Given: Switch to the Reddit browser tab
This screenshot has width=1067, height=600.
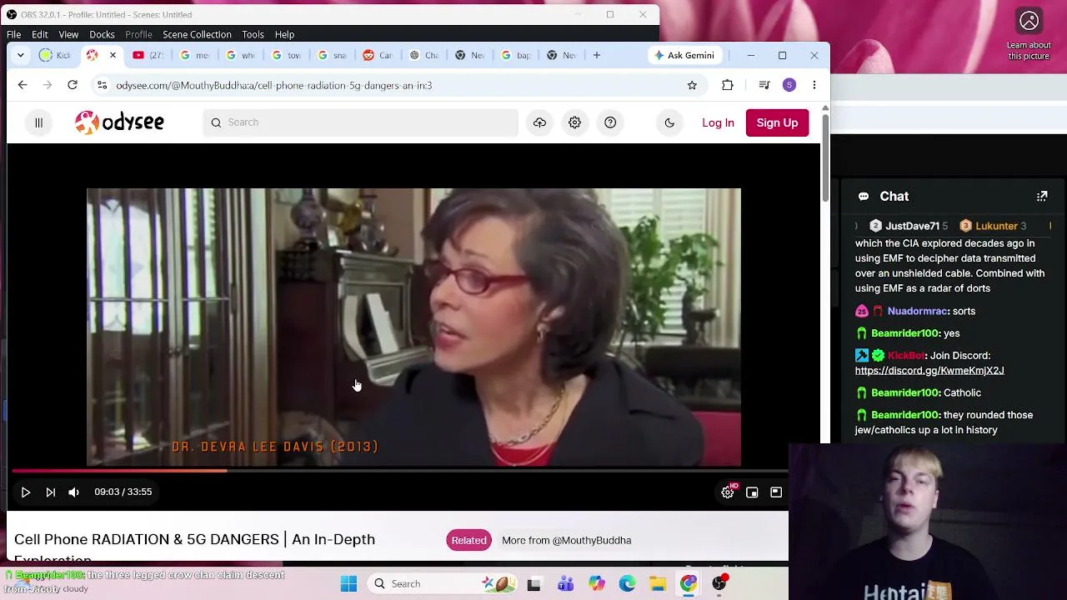Looking at the screenshot, I should (x=377, y=55).
